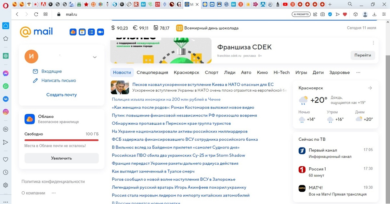Open the Облако cloud icon next to mail logo

coord(73,32)
